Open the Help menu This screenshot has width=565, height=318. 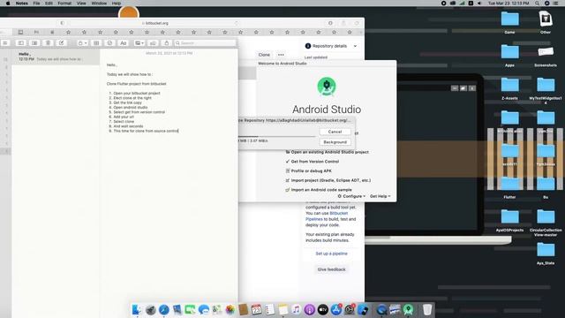tap(116, 4)
